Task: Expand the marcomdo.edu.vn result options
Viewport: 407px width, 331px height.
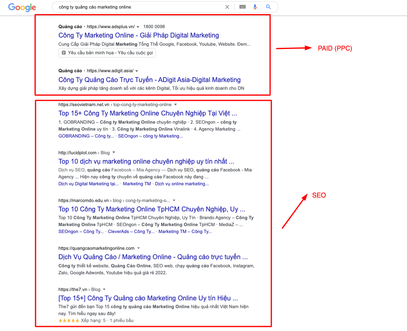Action: 174,200
